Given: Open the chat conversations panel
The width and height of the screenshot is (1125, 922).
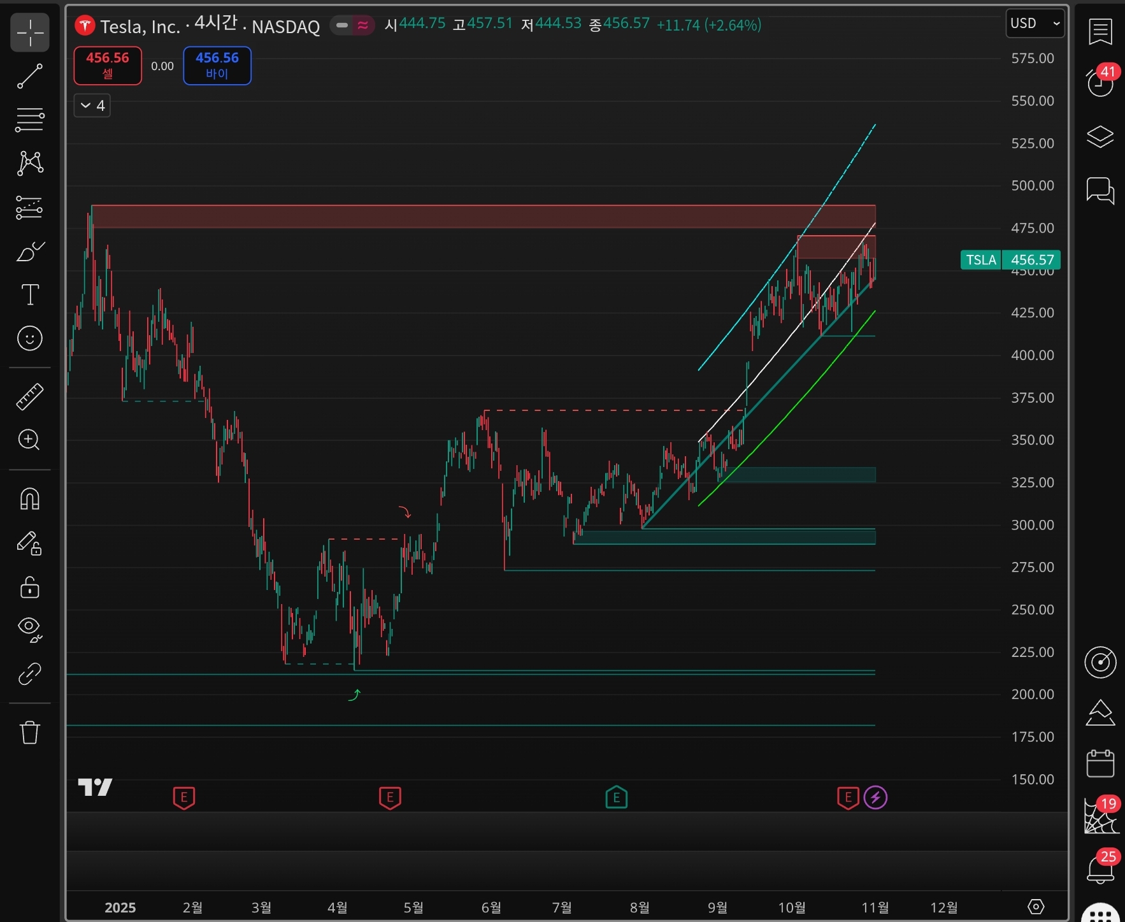Looking at the screenshot, I should pyautogui.click(x=1100, y=190).
